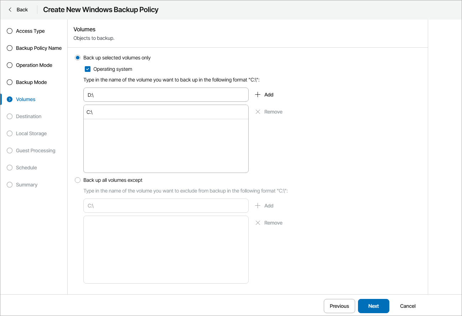This screenshot has width=462, height=316.
Task: Open the Schedule wizard step
Action: pyautogui.click(x=9, y=168)
